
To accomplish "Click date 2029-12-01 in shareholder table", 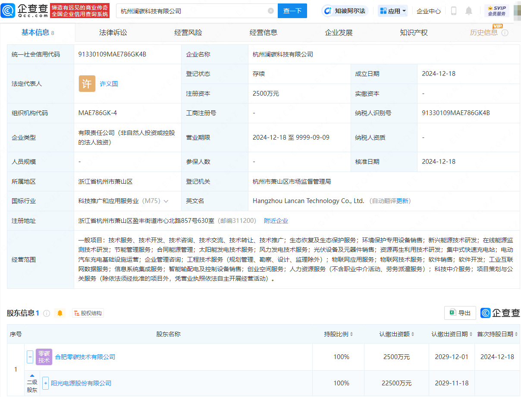I will click(x=452, y=357).
